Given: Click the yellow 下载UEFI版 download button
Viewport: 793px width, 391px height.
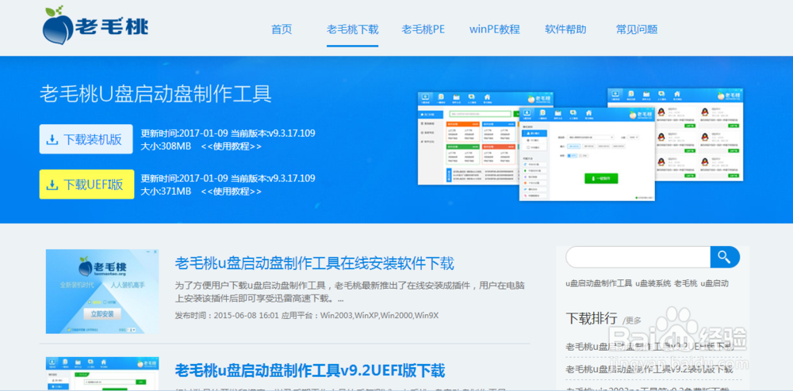Looking at the screenshot, I should tap(86, 184).
